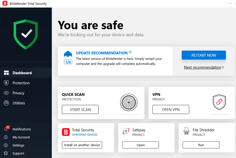Click the VPN shield link icon
Screen dimensions: 236x158
pyautogui.click(x=219, y=102)
